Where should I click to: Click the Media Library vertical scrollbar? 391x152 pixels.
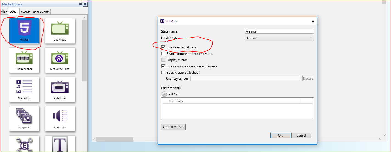point(84,51)
